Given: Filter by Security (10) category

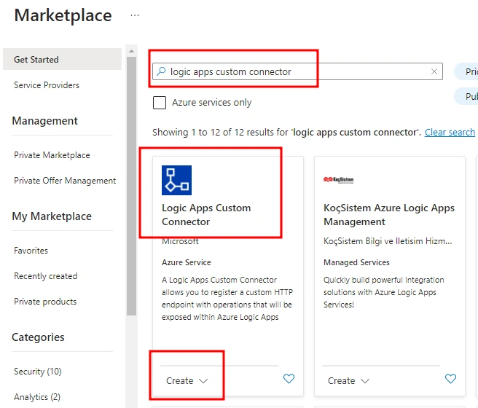Looking at the screenshot, I should pos(38,372).
